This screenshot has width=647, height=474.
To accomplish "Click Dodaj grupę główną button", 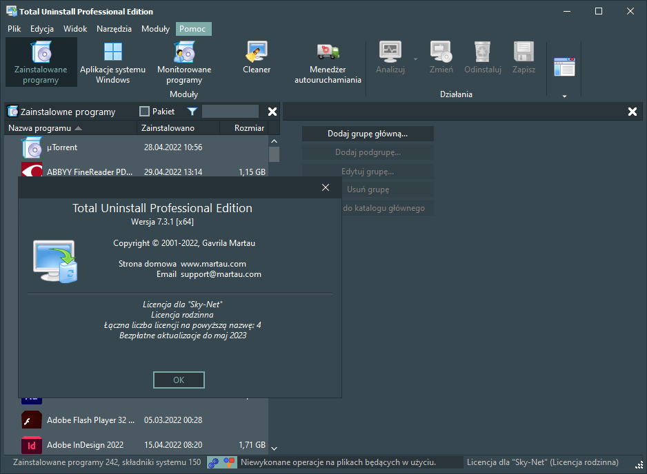I will pos(368,134).
